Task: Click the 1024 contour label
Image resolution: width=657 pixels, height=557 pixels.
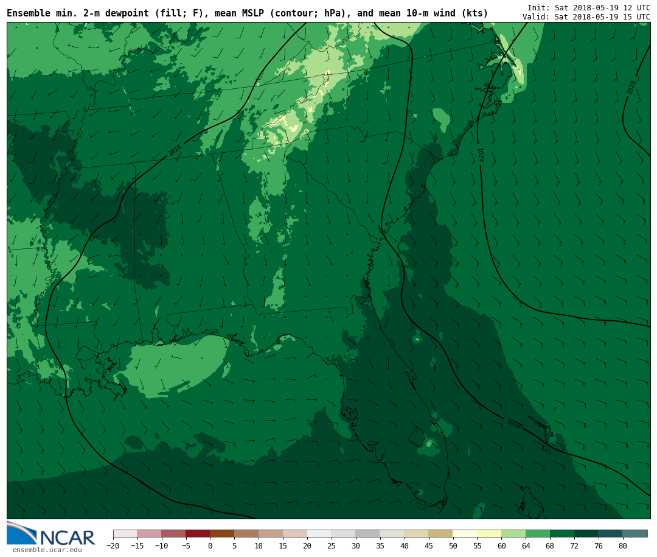Action: pos(480,155)
